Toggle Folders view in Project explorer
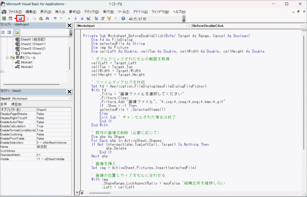Viewport: 307px width, 197px height. pos(16,32)
